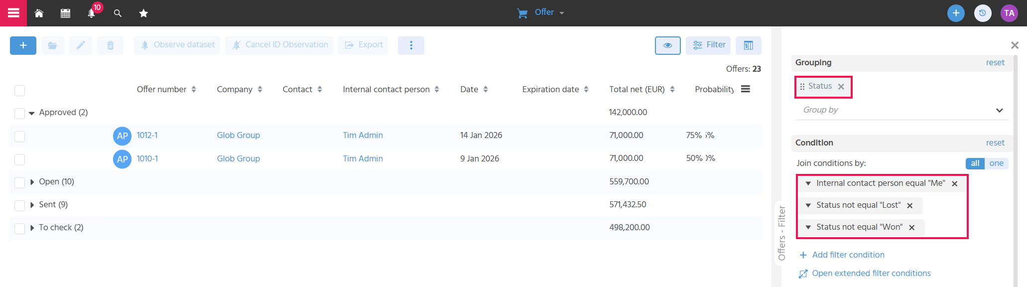
Task: Select all offers checkbox in header
Action: 20,90
